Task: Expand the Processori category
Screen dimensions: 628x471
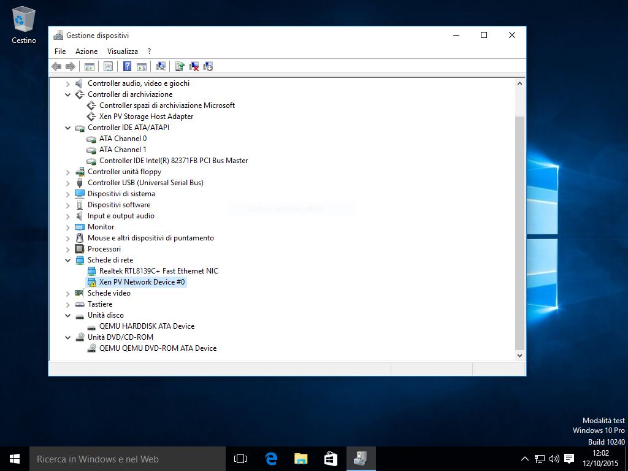Action: coord(68,249)
